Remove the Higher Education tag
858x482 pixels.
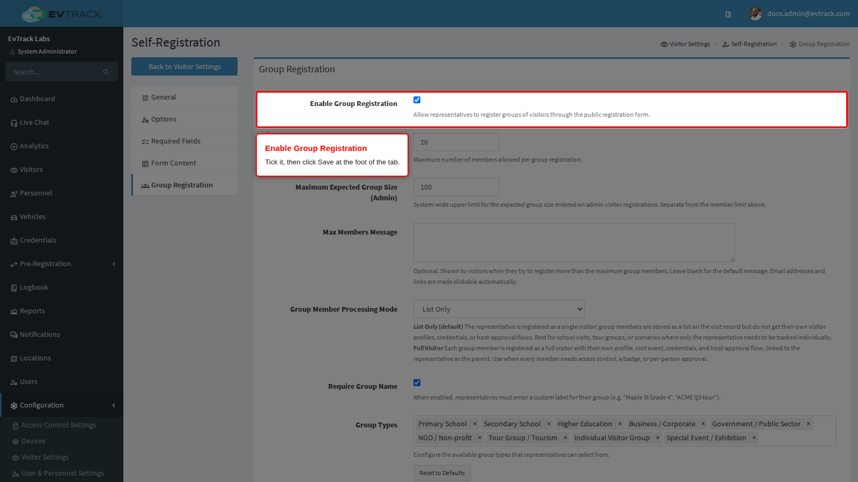click(620, 424)
